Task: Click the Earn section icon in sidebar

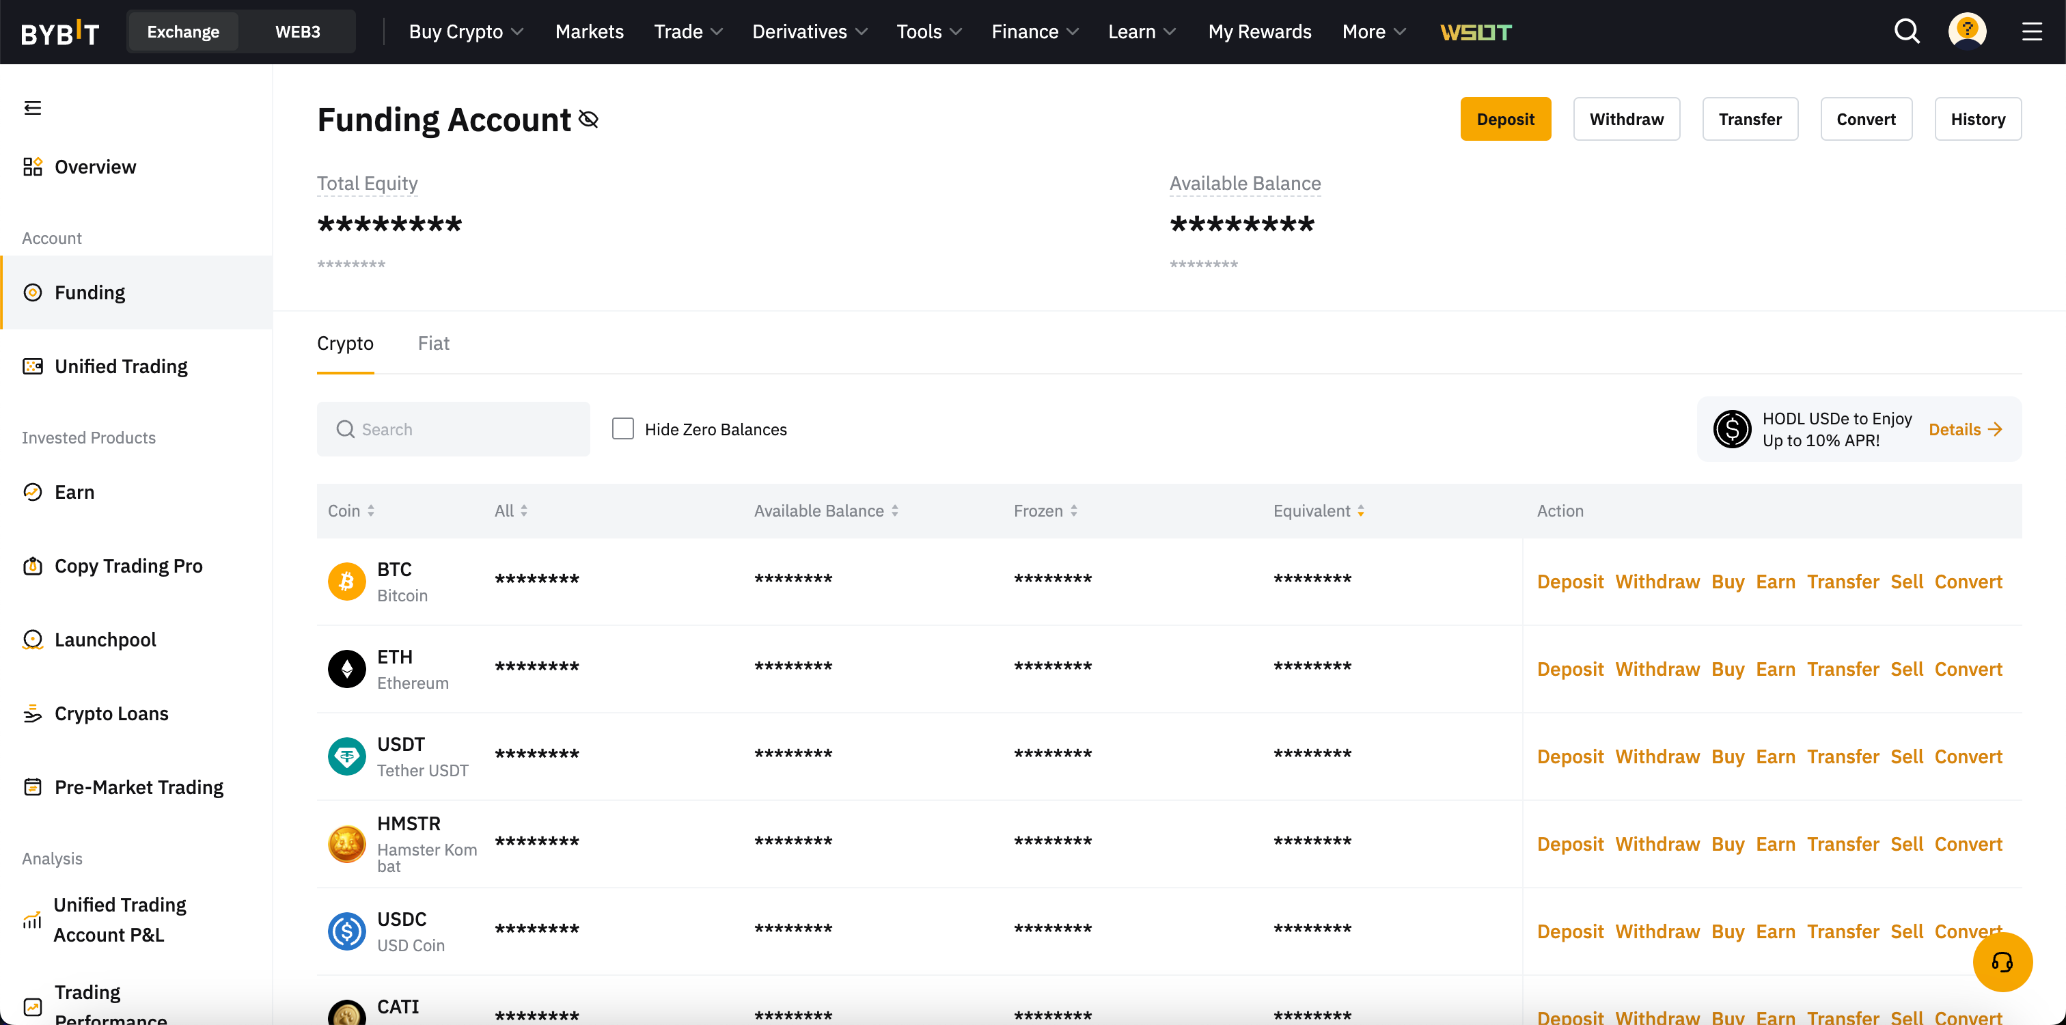Action: 33,491
